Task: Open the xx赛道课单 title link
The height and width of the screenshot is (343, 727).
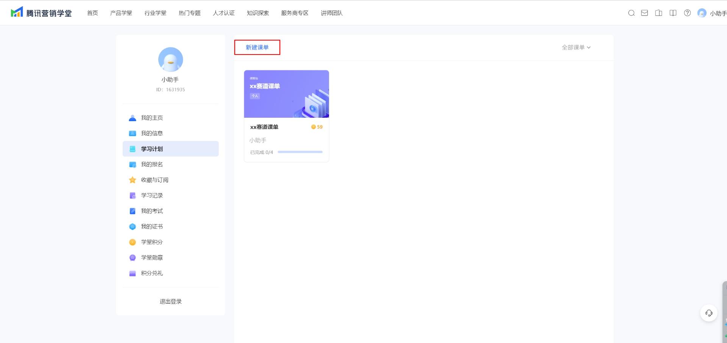Action: pos(264,127)
